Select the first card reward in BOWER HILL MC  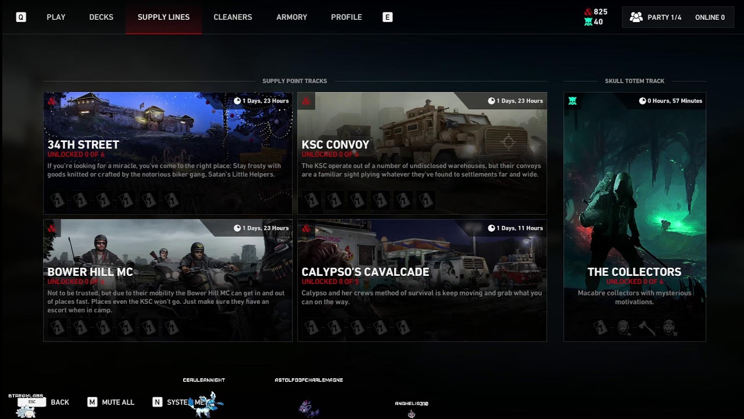click(x=57, y=328)
